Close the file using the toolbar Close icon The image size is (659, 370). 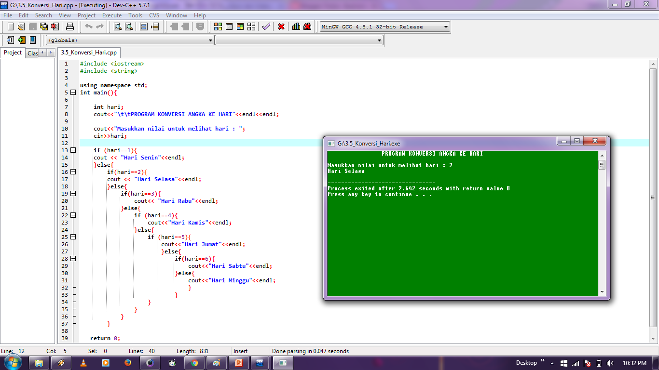(x=55, y=26)
